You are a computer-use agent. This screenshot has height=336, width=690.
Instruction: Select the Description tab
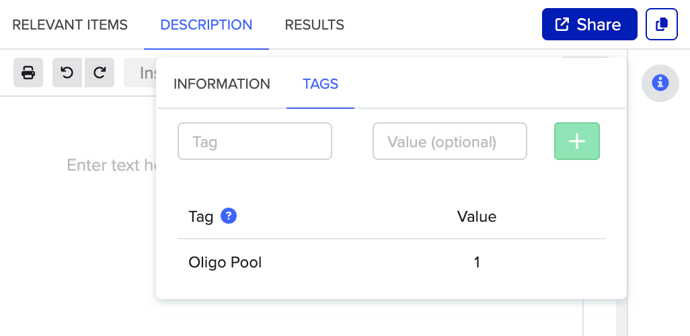[x=206, y=25]
